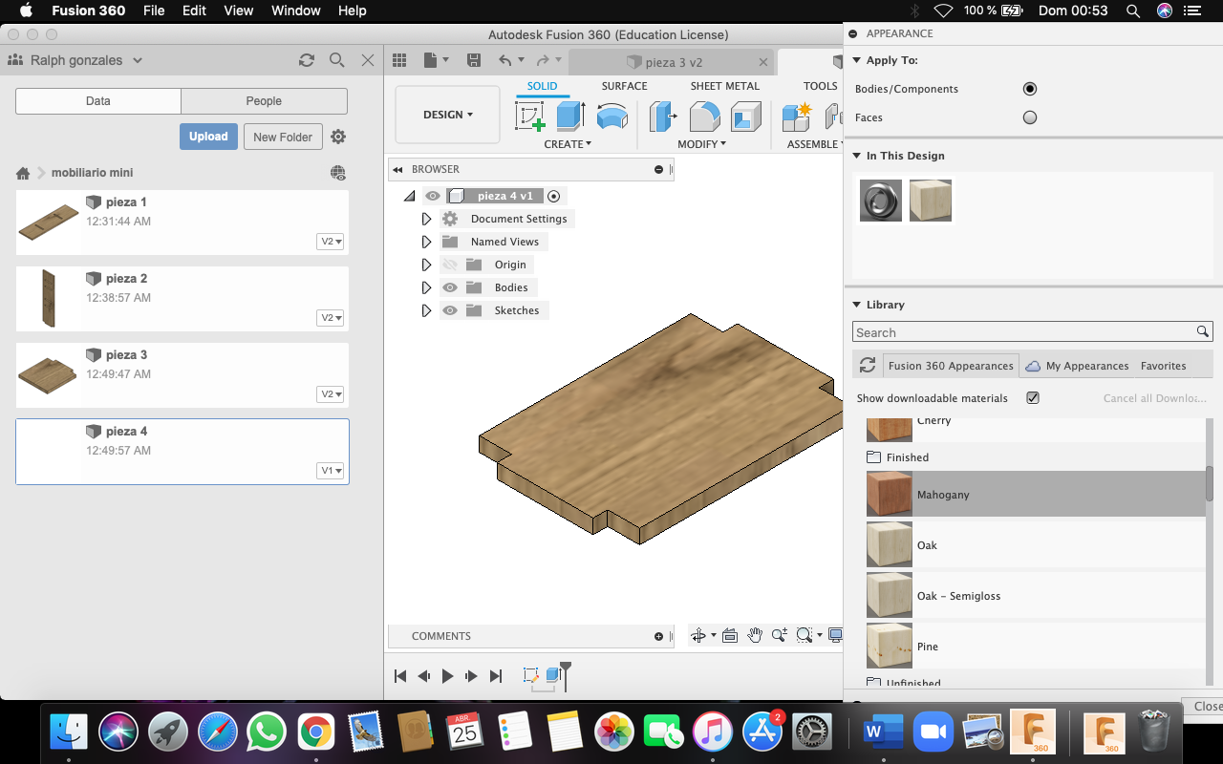The image size is (1223, 764).
Task: Click the Save icon in toolbar
Action: pos(474,60)
